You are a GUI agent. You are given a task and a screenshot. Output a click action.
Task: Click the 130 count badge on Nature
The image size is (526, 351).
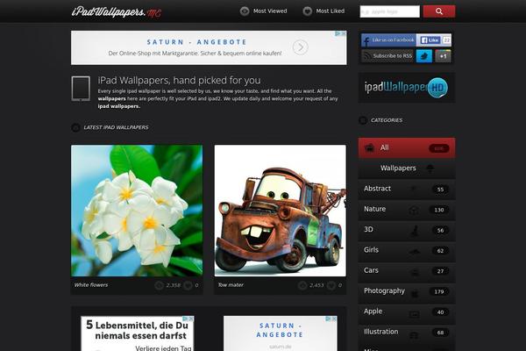(x=439, y=210)
